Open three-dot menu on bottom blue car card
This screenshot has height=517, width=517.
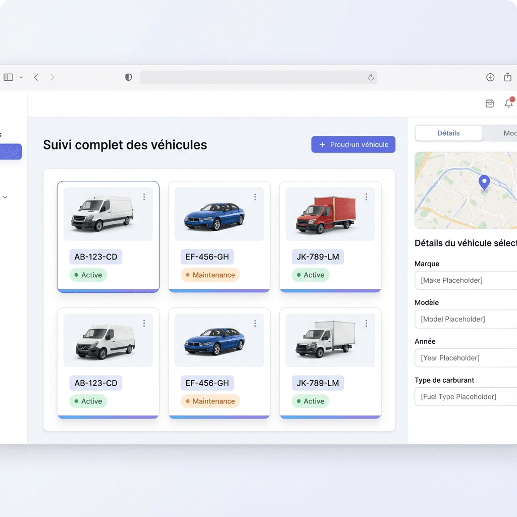point(255,323)
